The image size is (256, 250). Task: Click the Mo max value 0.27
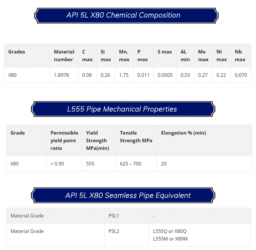point(203,75)
